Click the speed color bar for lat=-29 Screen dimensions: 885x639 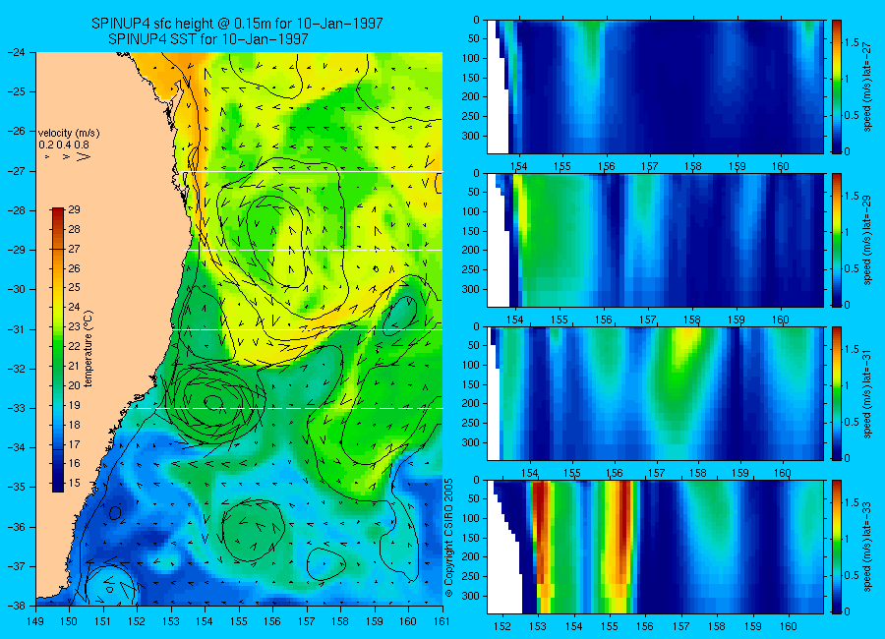pyautogui.click(x=837, y=240)
